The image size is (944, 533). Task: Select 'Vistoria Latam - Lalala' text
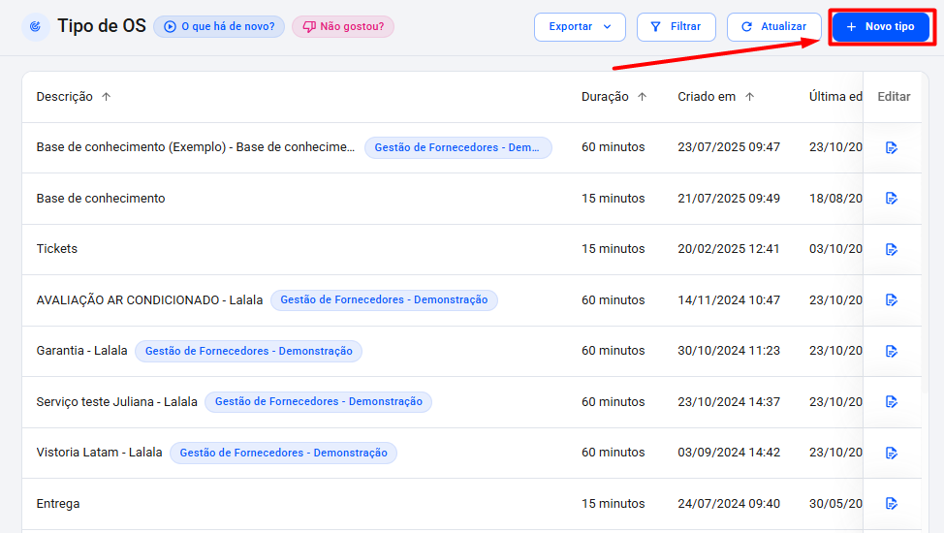(x=99, y=453)
